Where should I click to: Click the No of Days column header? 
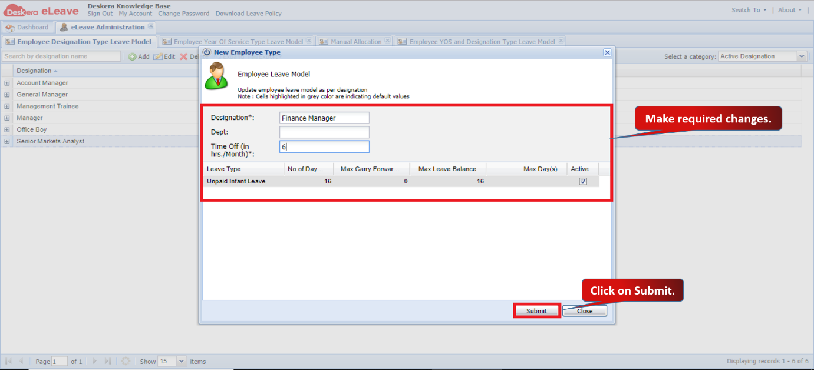click(309, 169)
